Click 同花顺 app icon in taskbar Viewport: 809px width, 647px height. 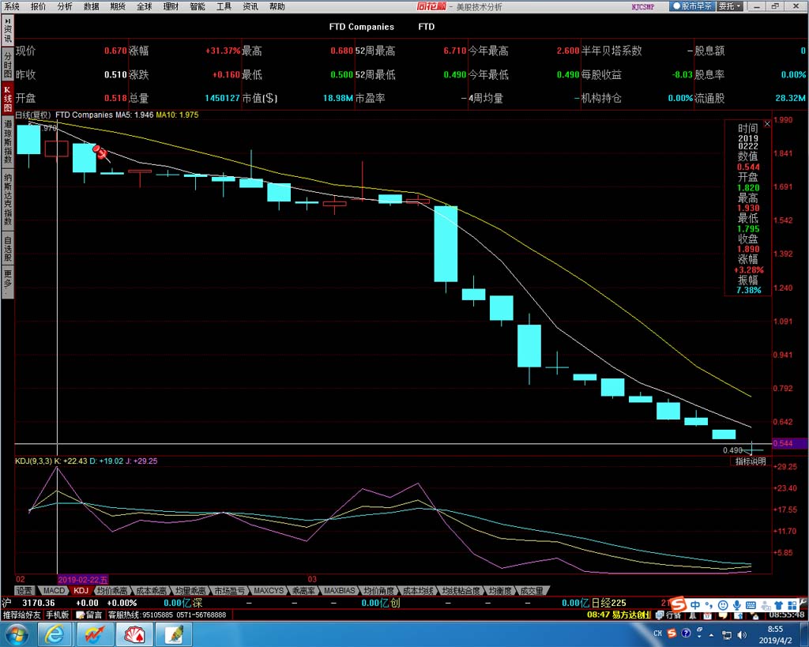tap(95, 634)
